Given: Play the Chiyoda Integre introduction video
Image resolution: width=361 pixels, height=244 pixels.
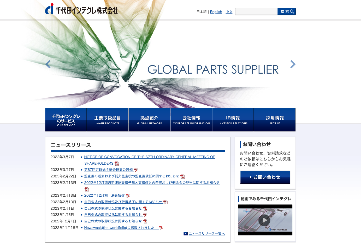Looking at the screenshot, I should (264, 220).
